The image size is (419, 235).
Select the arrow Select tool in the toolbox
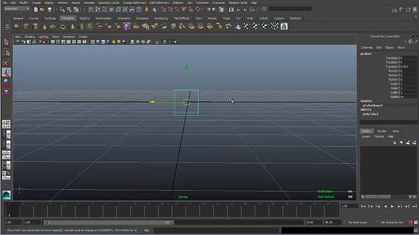coord(7,42)
